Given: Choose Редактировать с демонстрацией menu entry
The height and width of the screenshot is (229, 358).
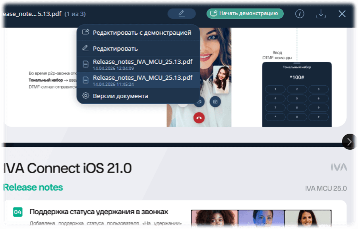Looking at the screenshot, I should pos(138,33).
